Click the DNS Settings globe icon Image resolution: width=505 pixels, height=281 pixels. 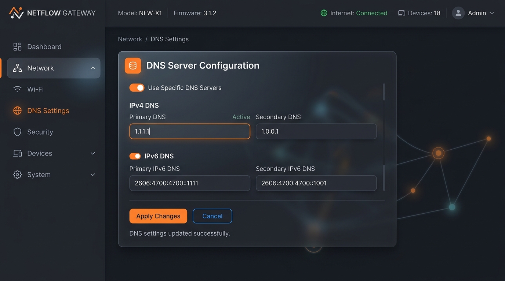point(17,110)
